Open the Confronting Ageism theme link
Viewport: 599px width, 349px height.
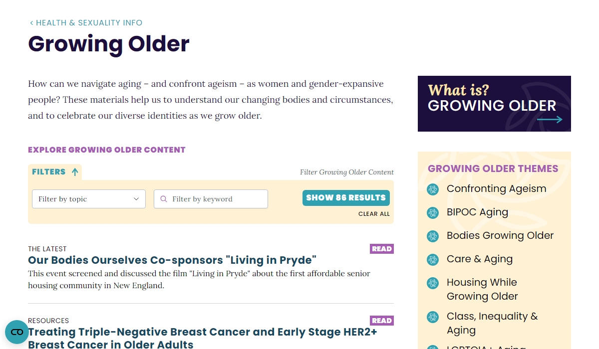pyautogui.click(x=496, y=189)
